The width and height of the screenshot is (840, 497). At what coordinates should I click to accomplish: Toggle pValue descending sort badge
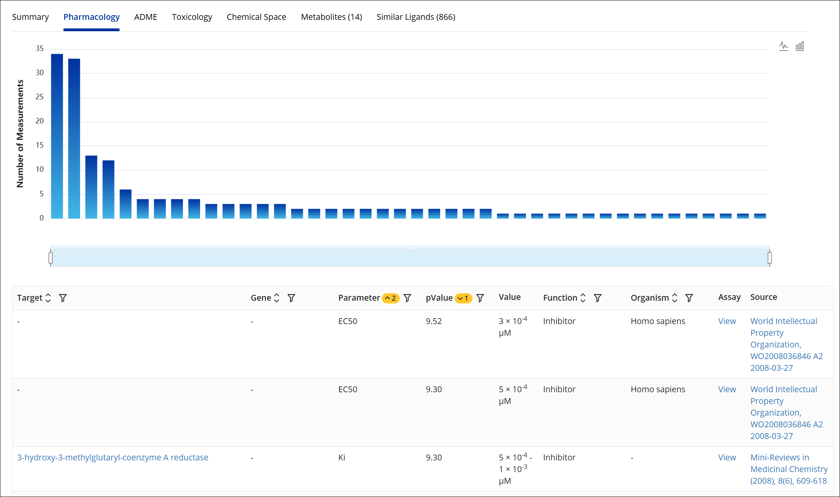pyautogui.click(x=463, y=298)
